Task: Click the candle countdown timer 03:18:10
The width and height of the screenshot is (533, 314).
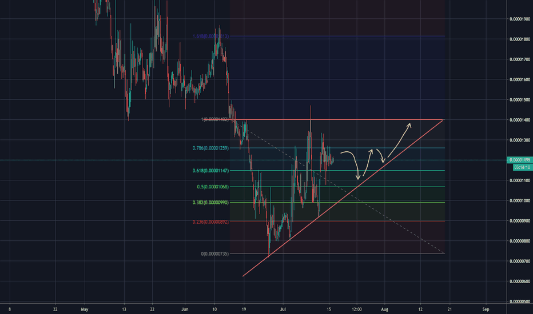Action: tap(523, 167)
